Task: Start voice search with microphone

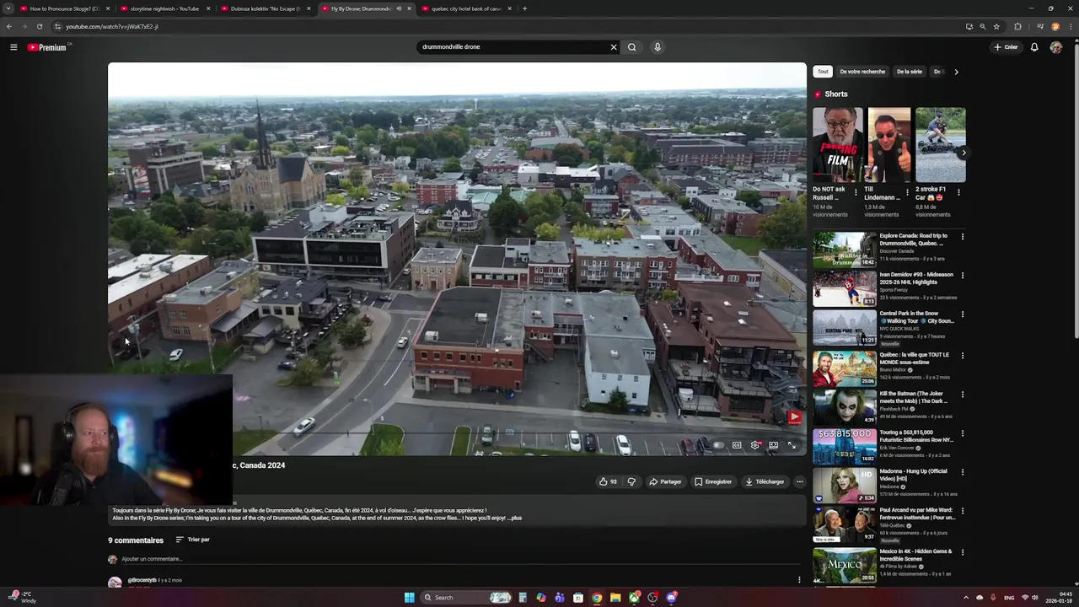Action: (658, 47)
